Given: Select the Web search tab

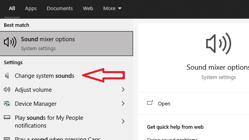Looking at the screenshot, I should click(88, 9).
